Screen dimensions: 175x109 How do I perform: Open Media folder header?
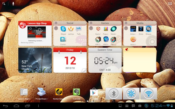tap(140, 23)
